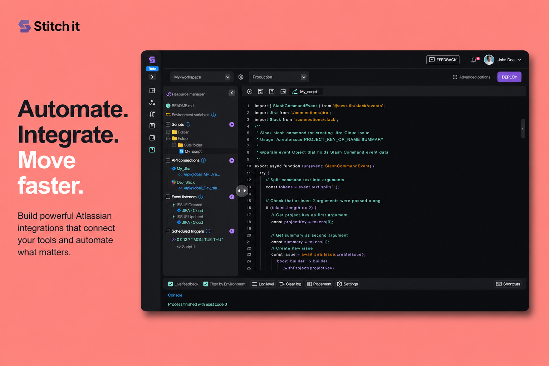The width and height of the screenshot is (549, 366).
Task: Click the Stitch it logo in sidebar
Action: (x=152, y=60)
